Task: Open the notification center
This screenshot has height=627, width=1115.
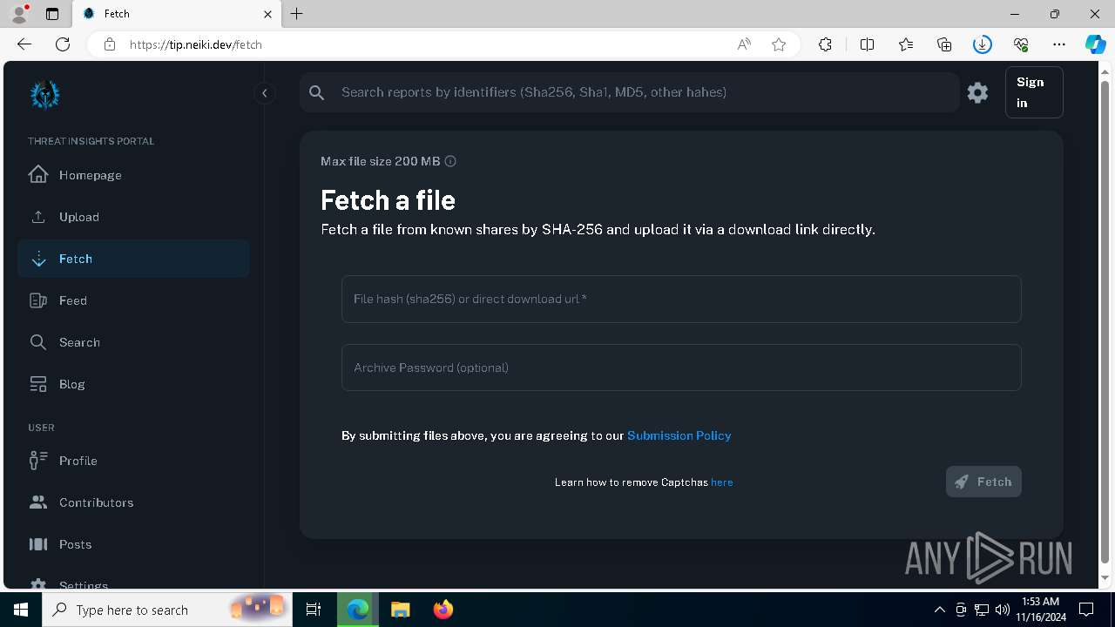Action: (x=1086, y=610)
